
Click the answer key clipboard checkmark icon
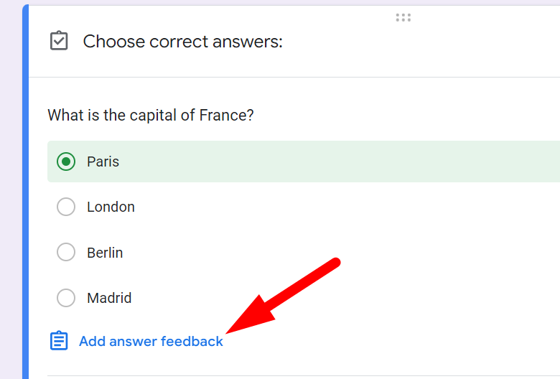[x=59, y=42]
